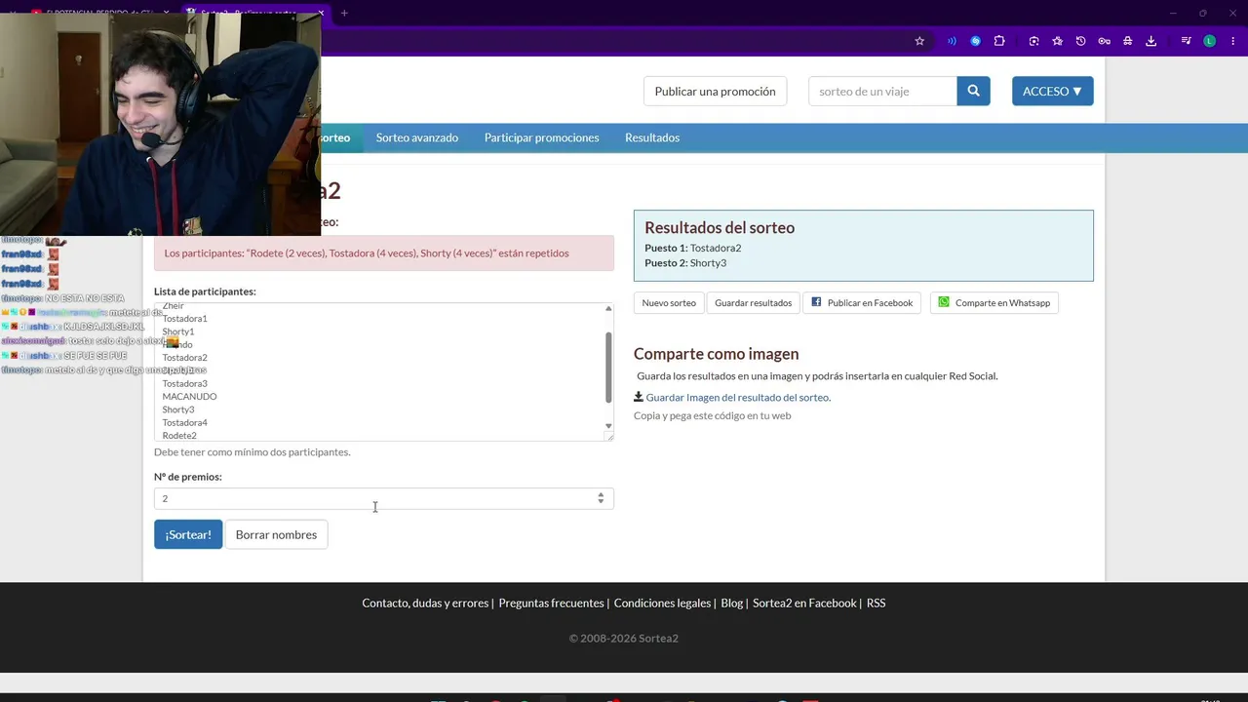The height and width of the screenshot is (702, 1248).
Task: Open the Sorteo avanzado tab
Action: click(x=417, y=137)
